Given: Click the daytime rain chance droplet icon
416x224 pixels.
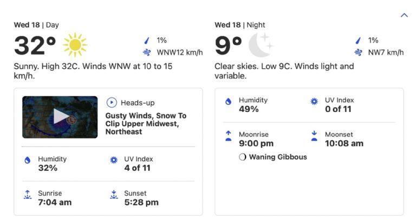Looking at the screenshot, I should click(x=146, y=41).
